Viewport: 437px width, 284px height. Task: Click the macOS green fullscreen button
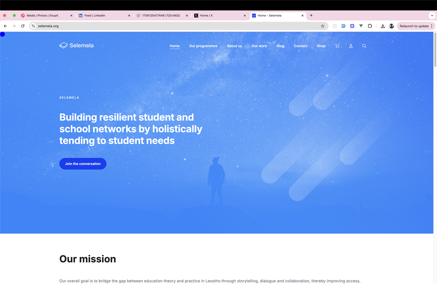(14, 16)
